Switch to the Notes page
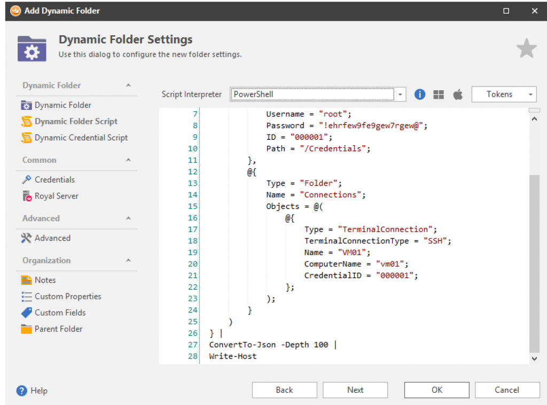 coord(45,280)
